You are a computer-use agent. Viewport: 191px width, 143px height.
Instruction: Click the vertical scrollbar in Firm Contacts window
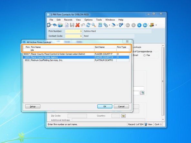coord(163,81)
